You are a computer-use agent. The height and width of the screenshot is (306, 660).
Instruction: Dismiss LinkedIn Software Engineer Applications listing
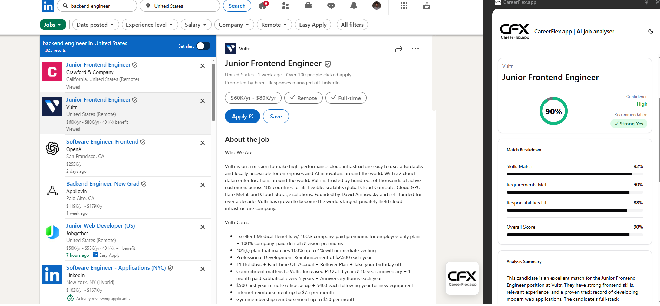(203, 269)
